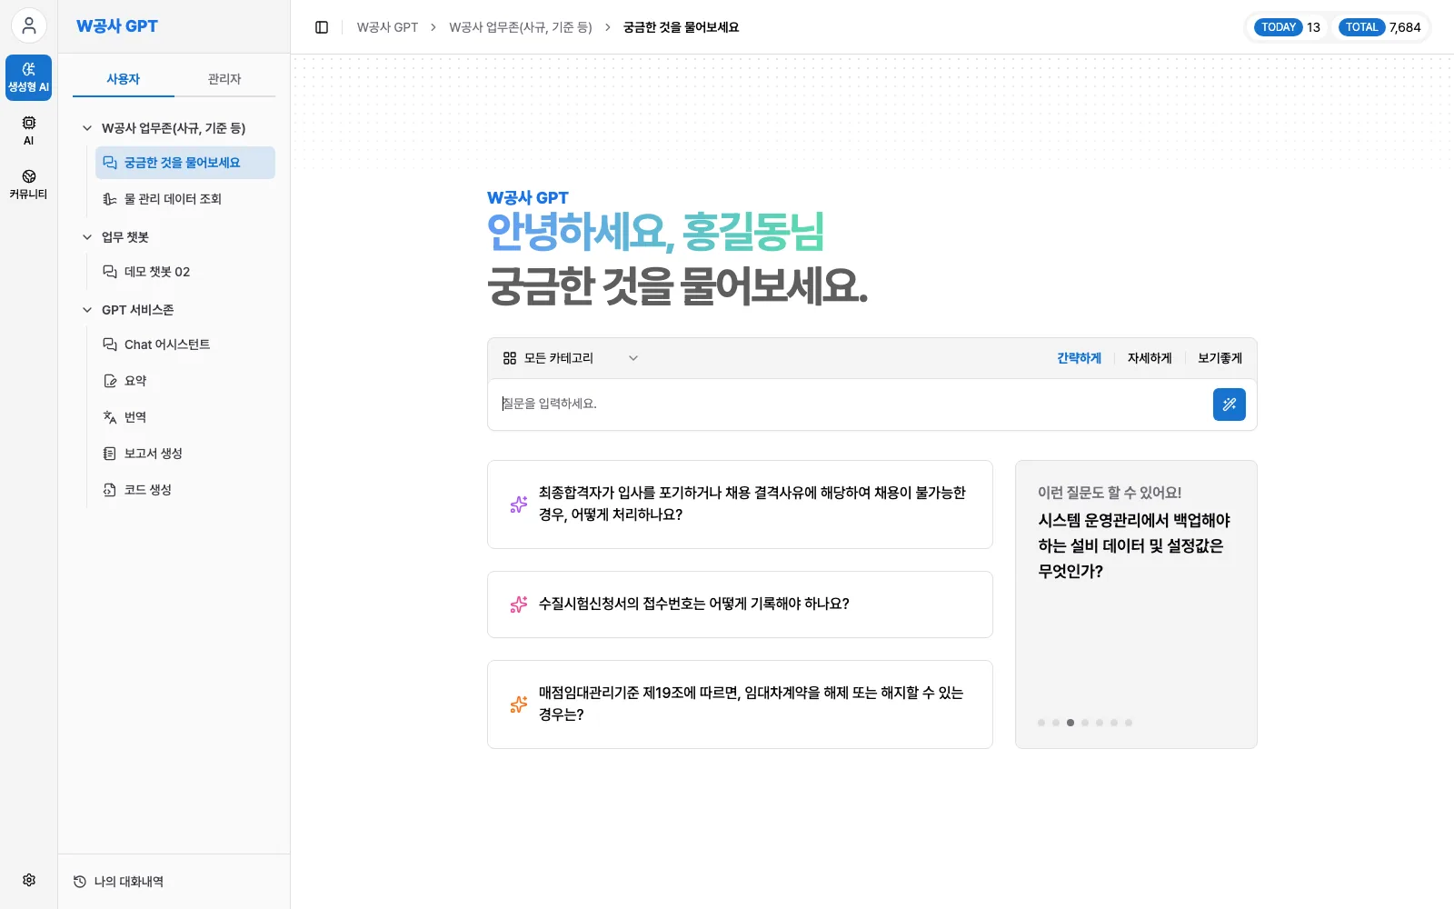Click sparkle icon on 매점임대관리기준 question card
This screenshot has height=909, width=1454.
click(519, 704)
